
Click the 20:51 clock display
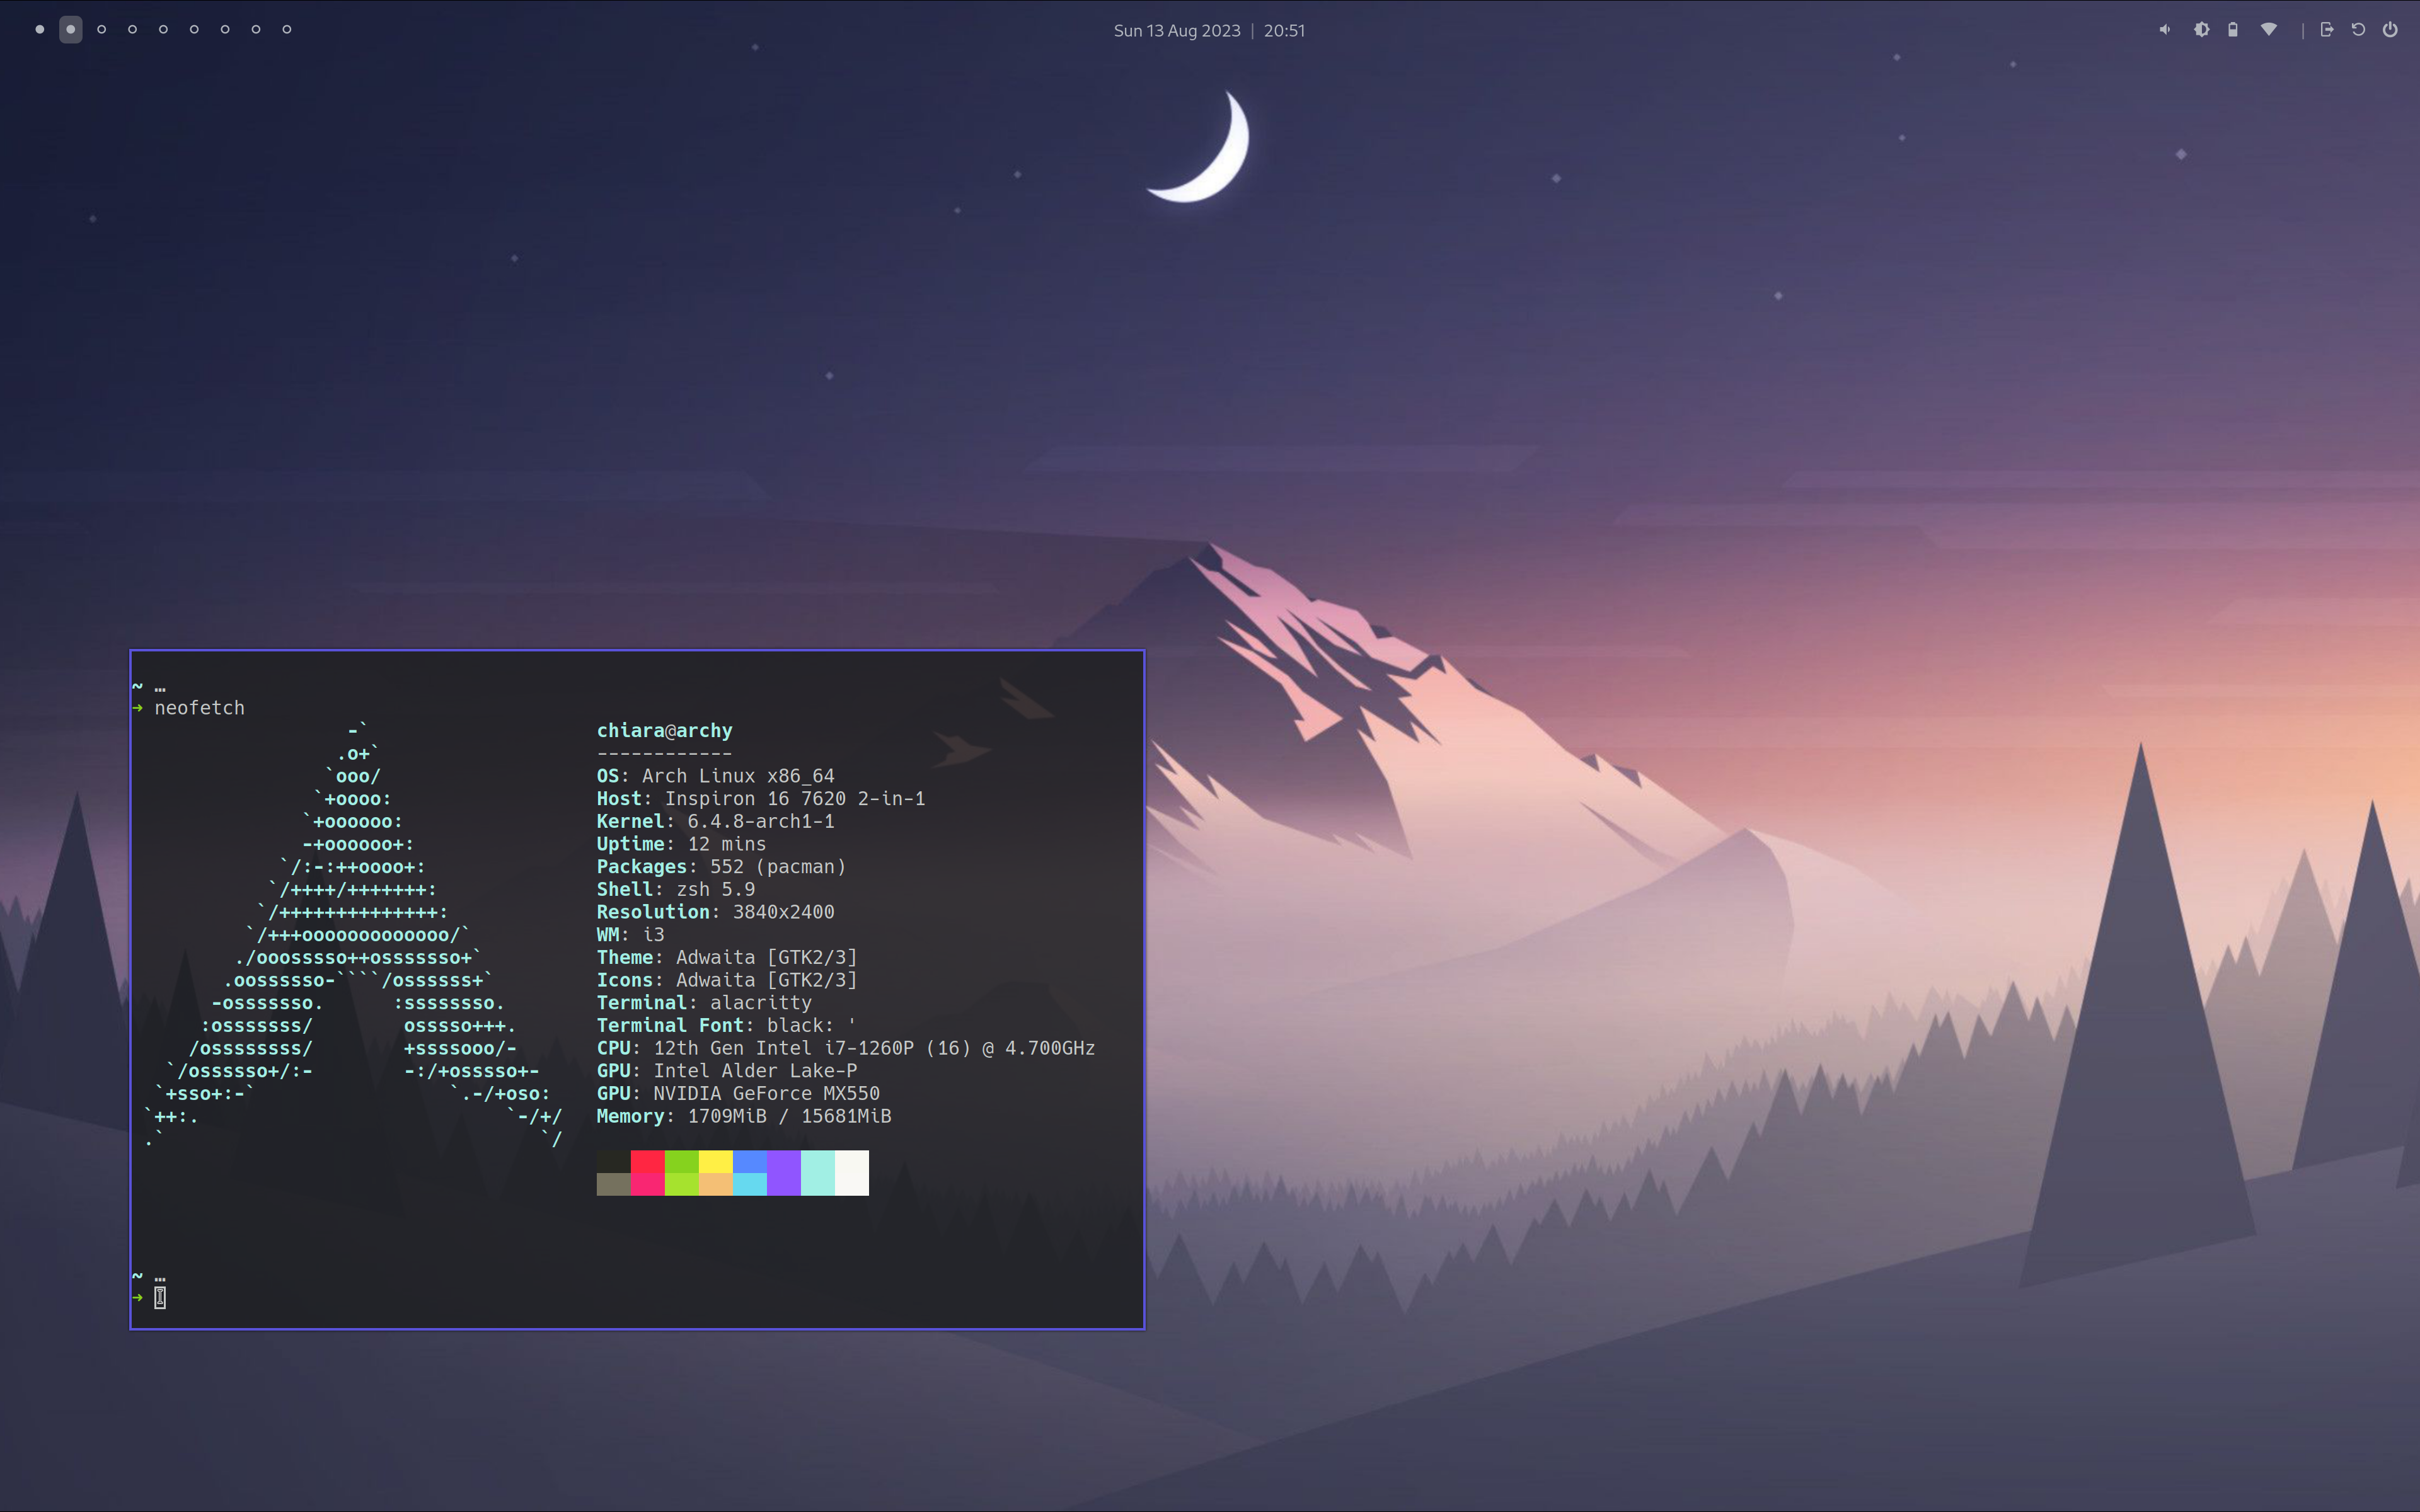coord(1284,31)
